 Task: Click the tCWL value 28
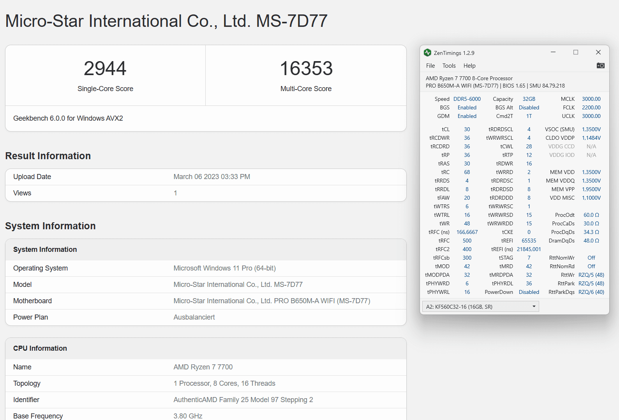click(x=529, y=146)
